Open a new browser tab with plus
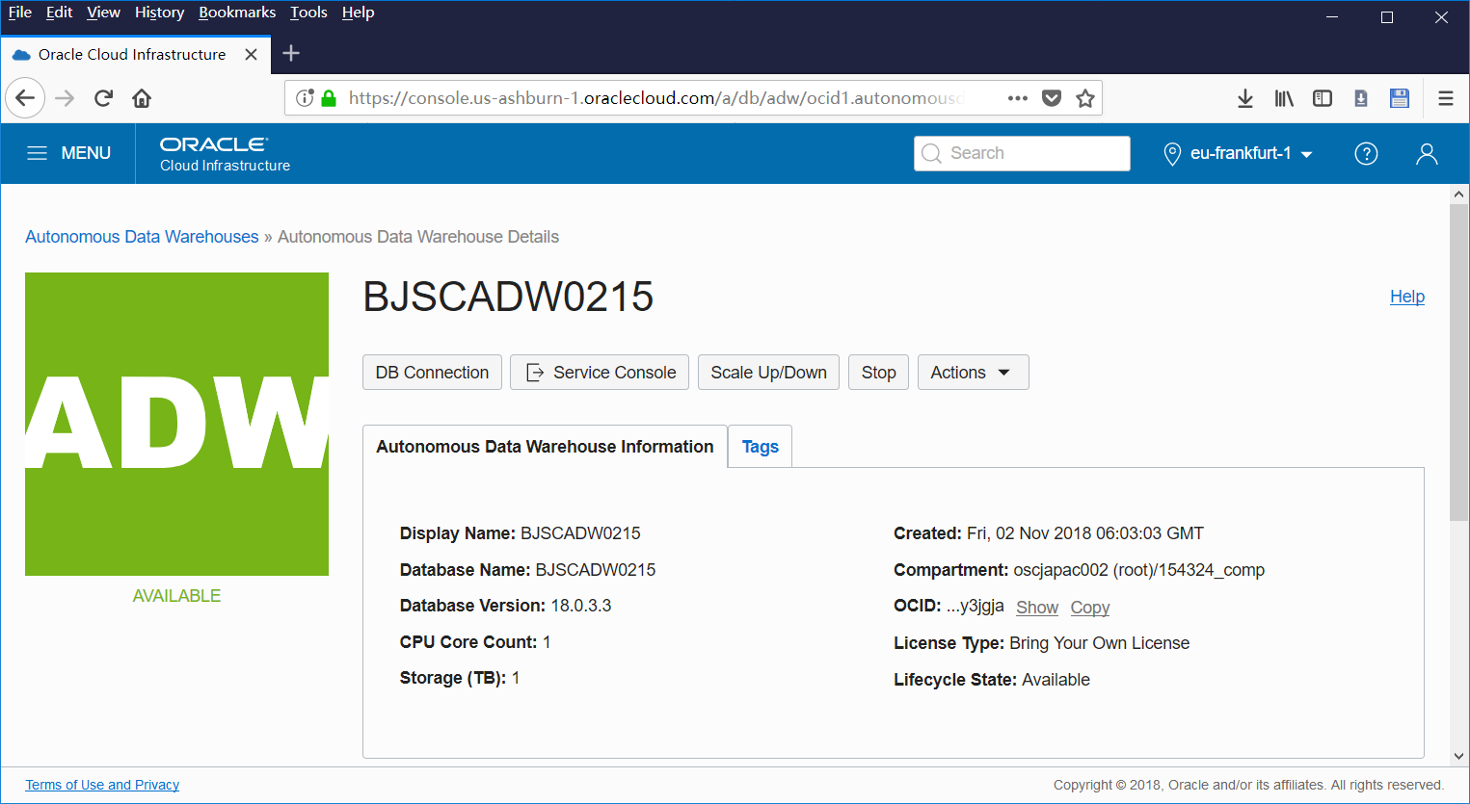Screen dimensions: 1470x804 tap(291, 54)
